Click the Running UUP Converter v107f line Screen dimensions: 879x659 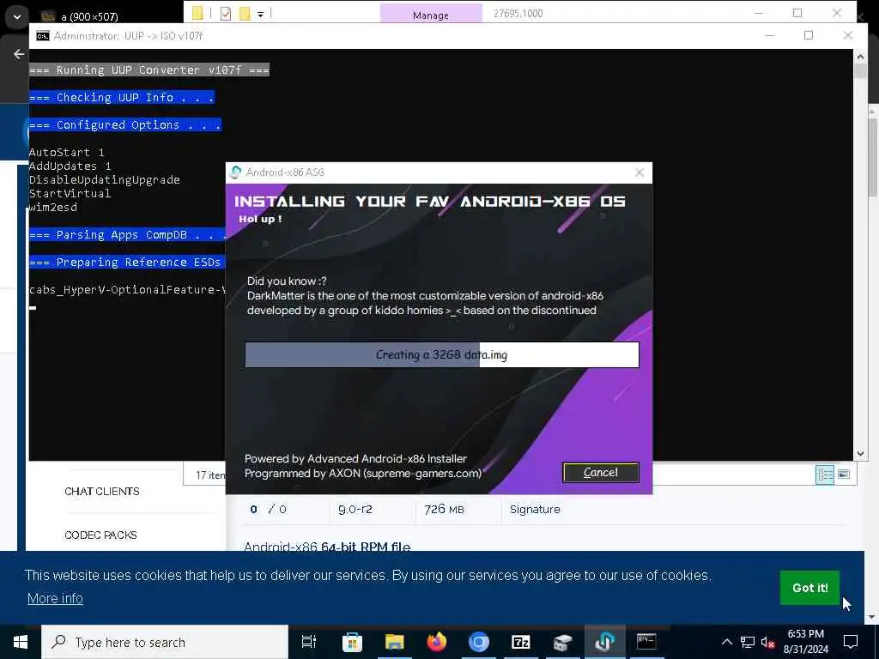[149, 70]
